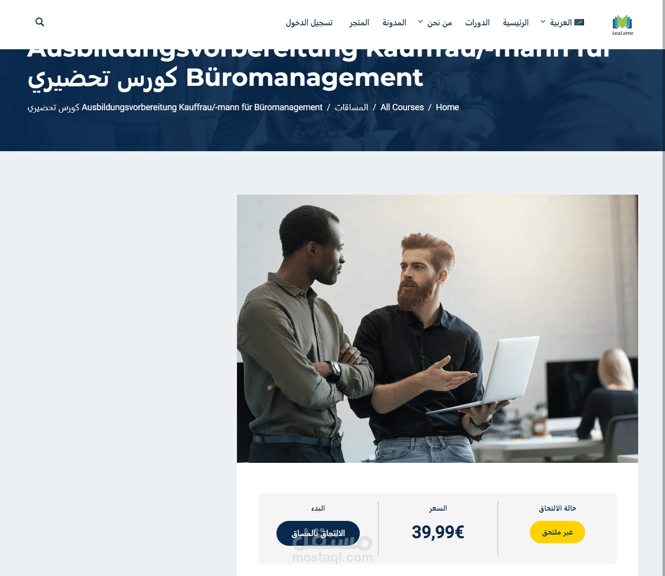Open the المتجر store page
665x576 pixels.
[359, 22]
